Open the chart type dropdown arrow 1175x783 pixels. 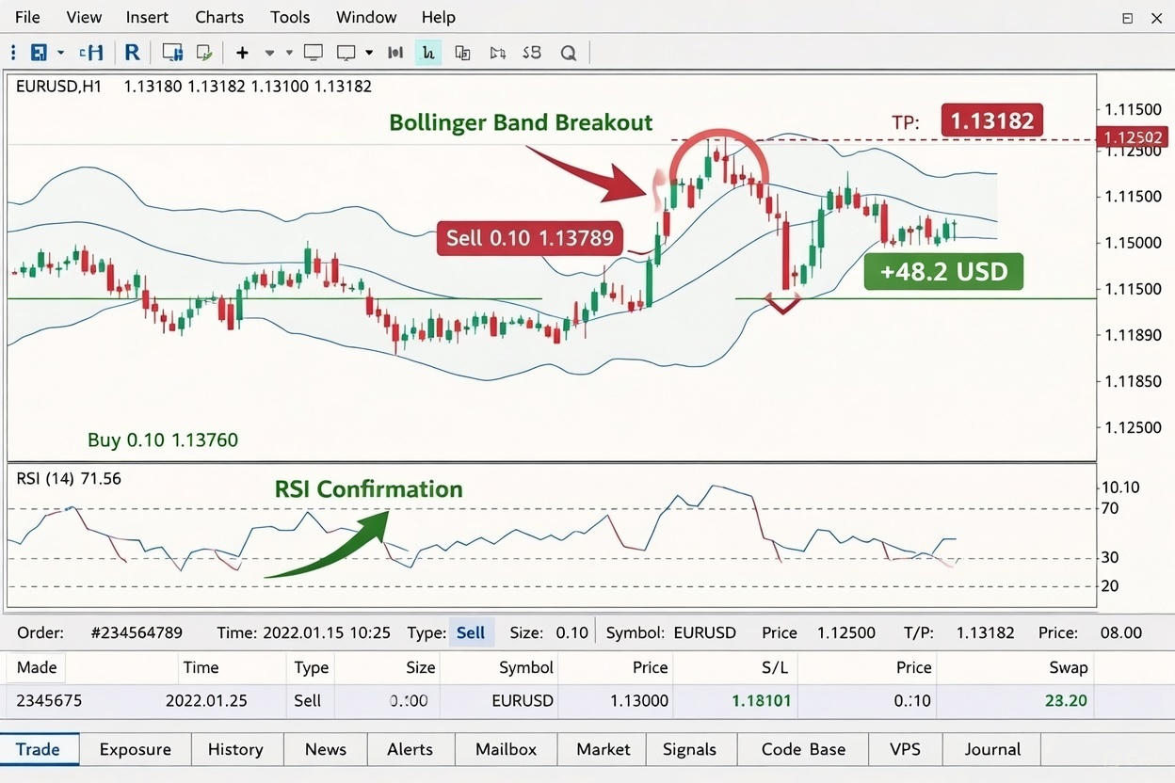point(367,53)
